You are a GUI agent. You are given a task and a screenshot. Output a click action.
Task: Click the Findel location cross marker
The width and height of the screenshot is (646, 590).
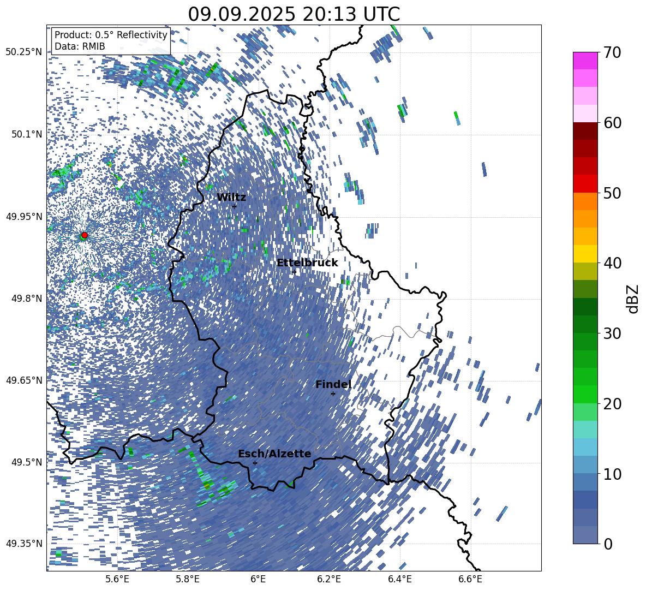(x=333, y=394)
